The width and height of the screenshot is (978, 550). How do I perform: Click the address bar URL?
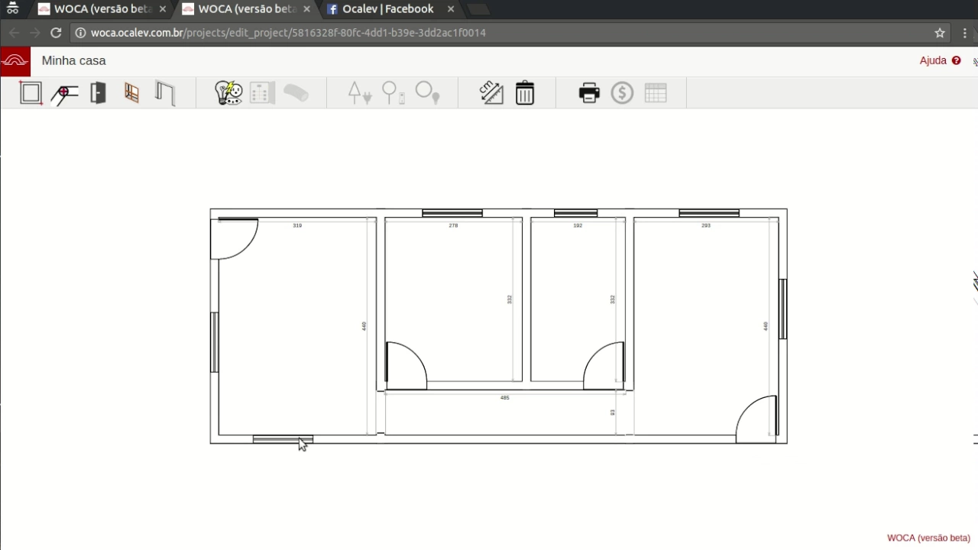(288, 33)
